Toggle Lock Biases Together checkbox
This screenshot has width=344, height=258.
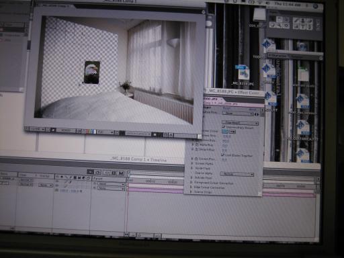pyautogui.click(x=223, y=155)
